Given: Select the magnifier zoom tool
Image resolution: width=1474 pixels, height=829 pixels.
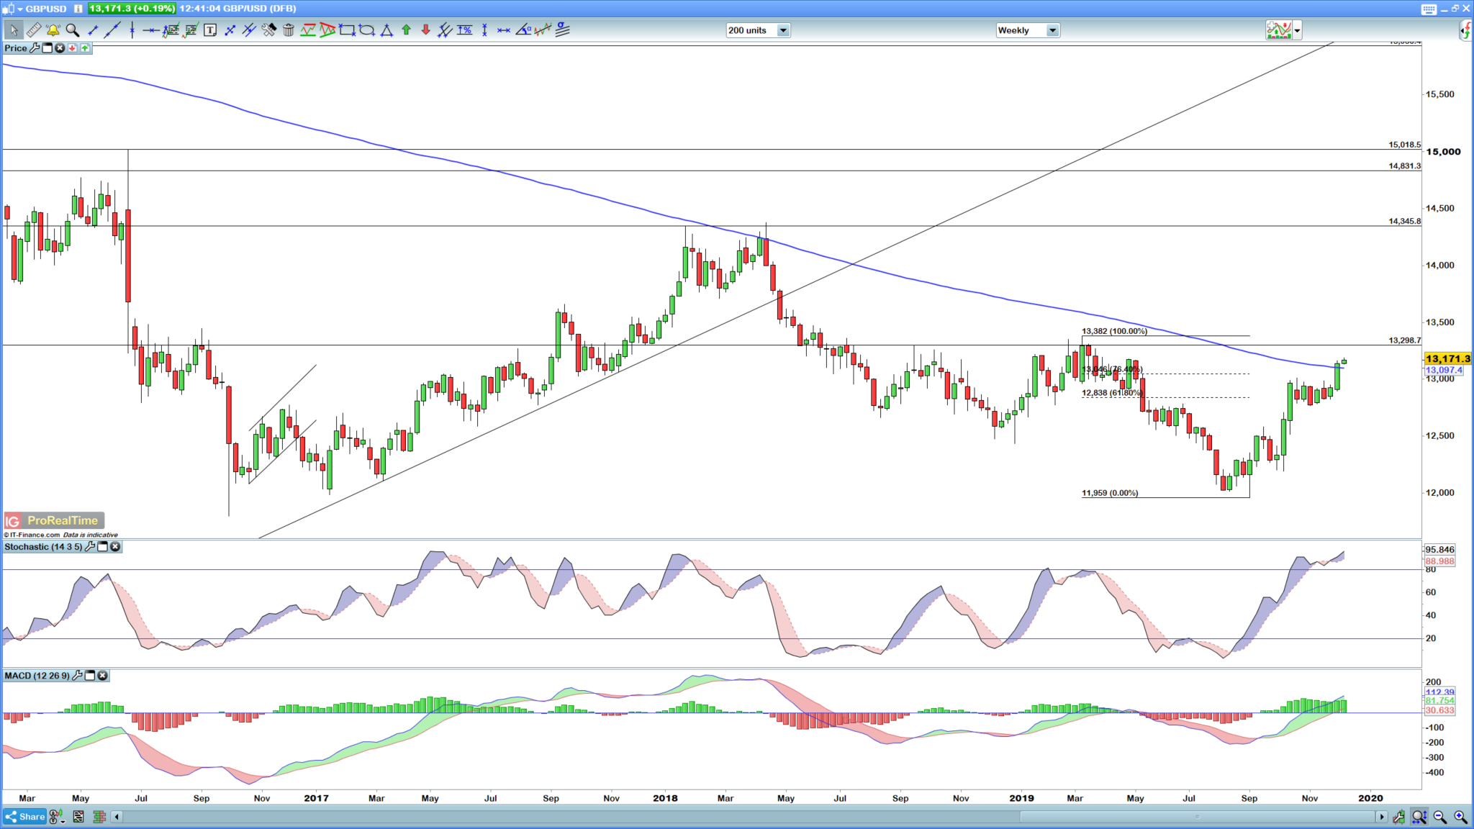Looking at the screenshot, I should point(73,30).
